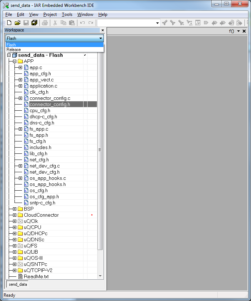Screen dimensions: 251x301
Task: Collapse the APP folder
Action: click(14, 62)
